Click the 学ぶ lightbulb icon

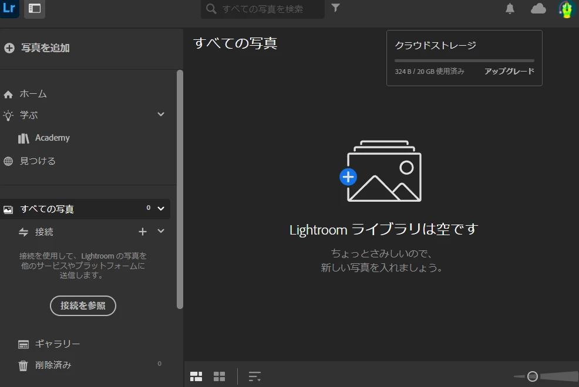[x=8, y=116]
